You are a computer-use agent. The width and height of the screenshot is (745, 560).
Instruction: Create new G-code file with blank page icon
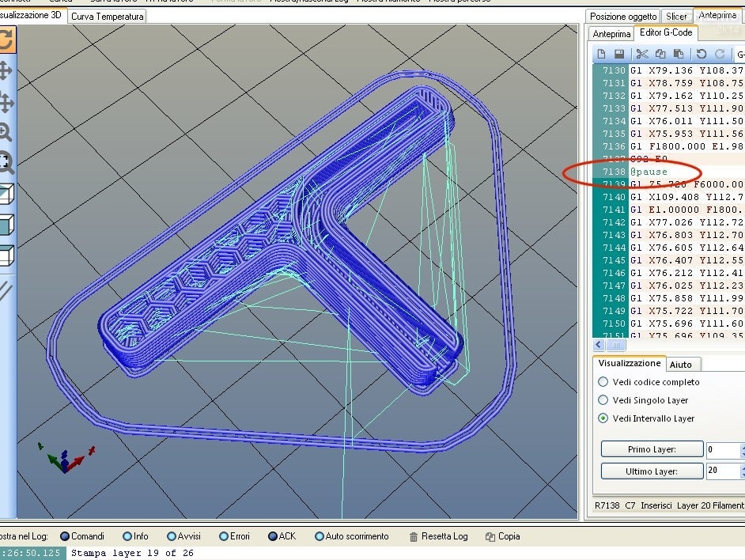601,54
